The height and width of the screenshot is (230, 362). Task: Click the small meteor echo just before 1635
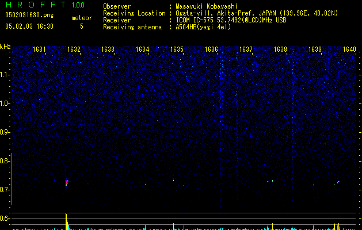[x=173, y=180]
